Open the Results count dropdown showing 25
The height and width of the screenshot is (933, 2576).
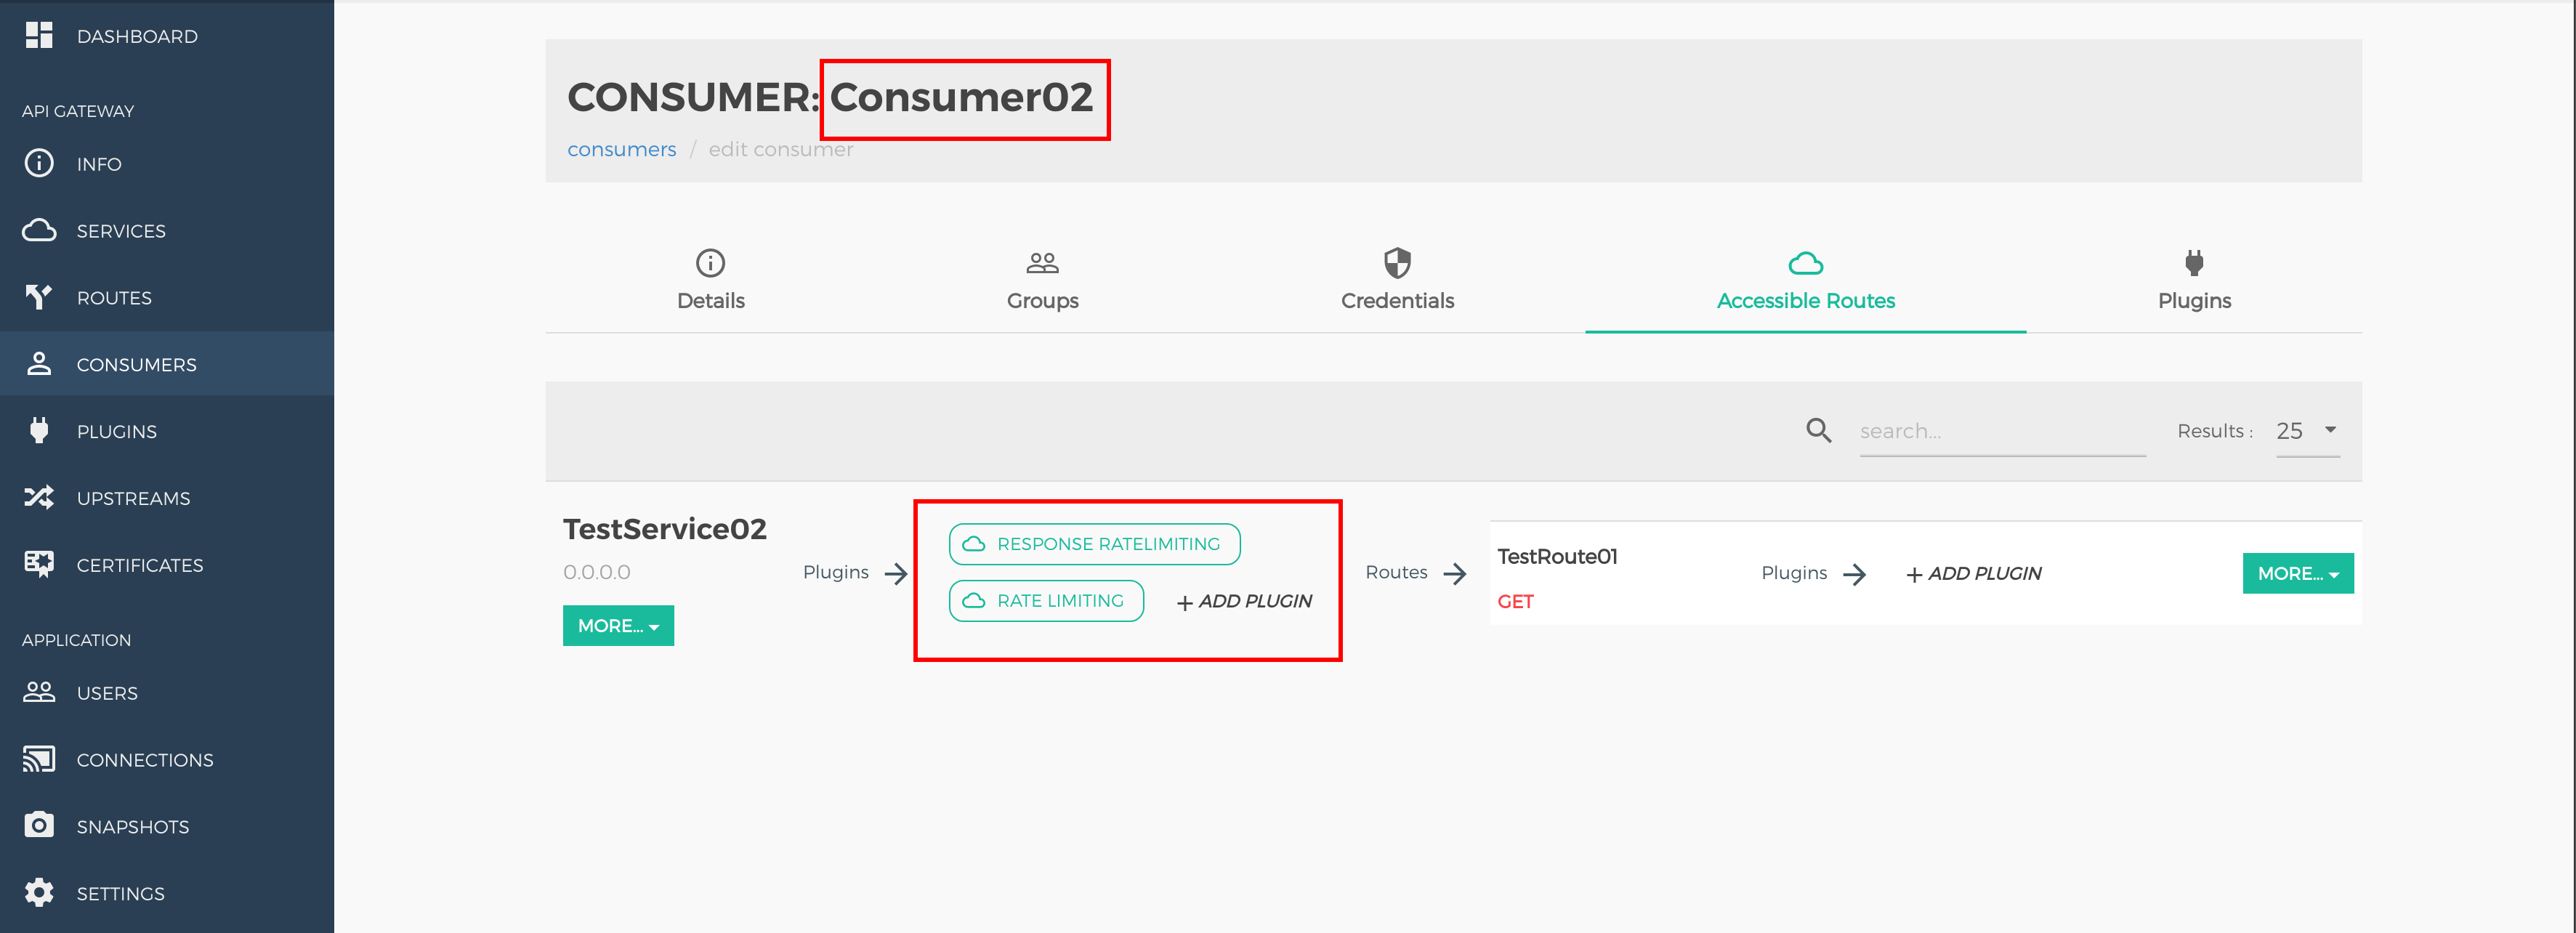tap(2307, 431)
